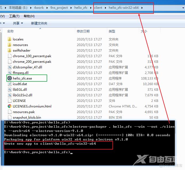Viewport: 185px width, 170px height.
Task: Expand arrow after hello_zfc breadcrumb
Action: coord(91,8)
